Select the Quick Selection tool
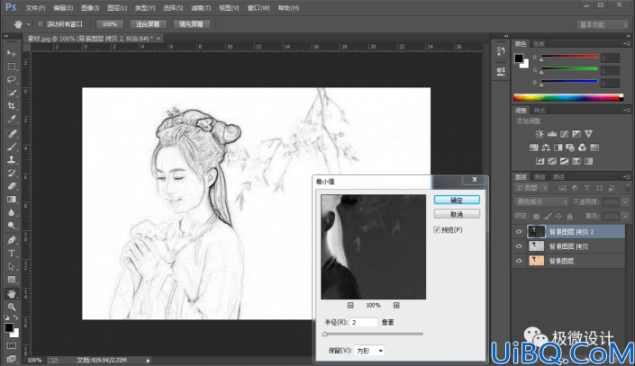The height and width of the screenshot is (366, 635). (x=12, y=93)
